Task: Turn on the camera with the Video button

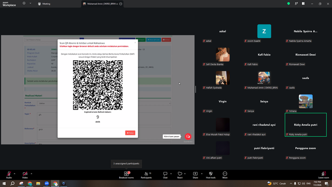Action: [x=25, y=175]
